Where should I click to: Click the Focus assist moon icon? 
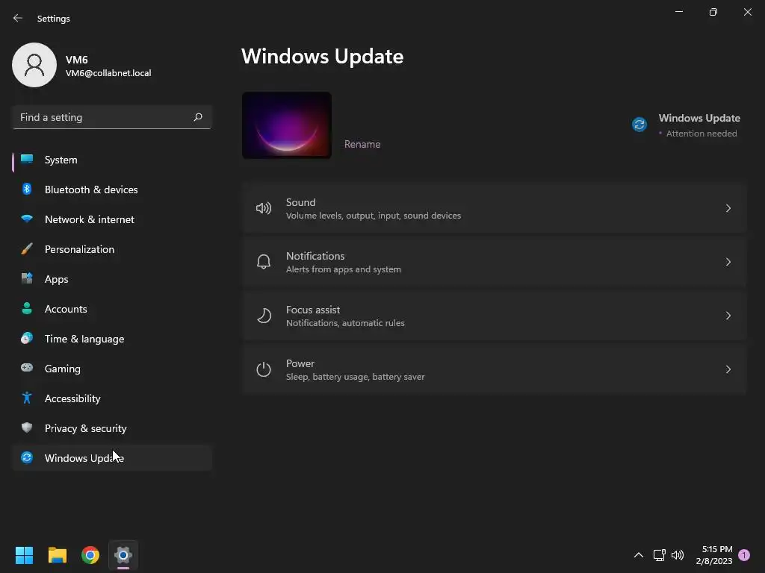(264, 316)
